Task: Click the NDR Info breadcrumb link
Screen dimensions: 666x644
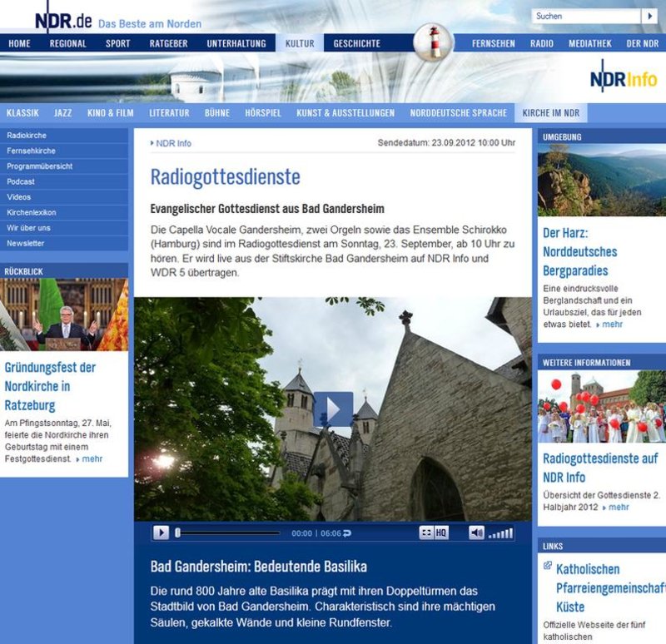Action: coord(172,143)
